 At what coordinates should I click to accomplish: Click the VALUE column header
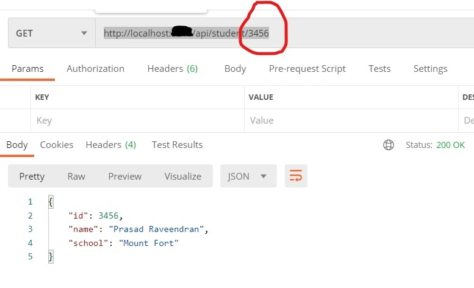pos(261,97)
